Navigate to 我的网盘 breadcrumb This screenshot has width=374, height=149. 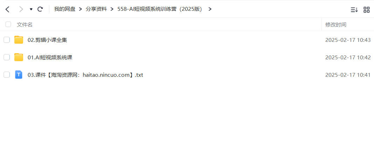pyautogui.click(x=65, y=9)
